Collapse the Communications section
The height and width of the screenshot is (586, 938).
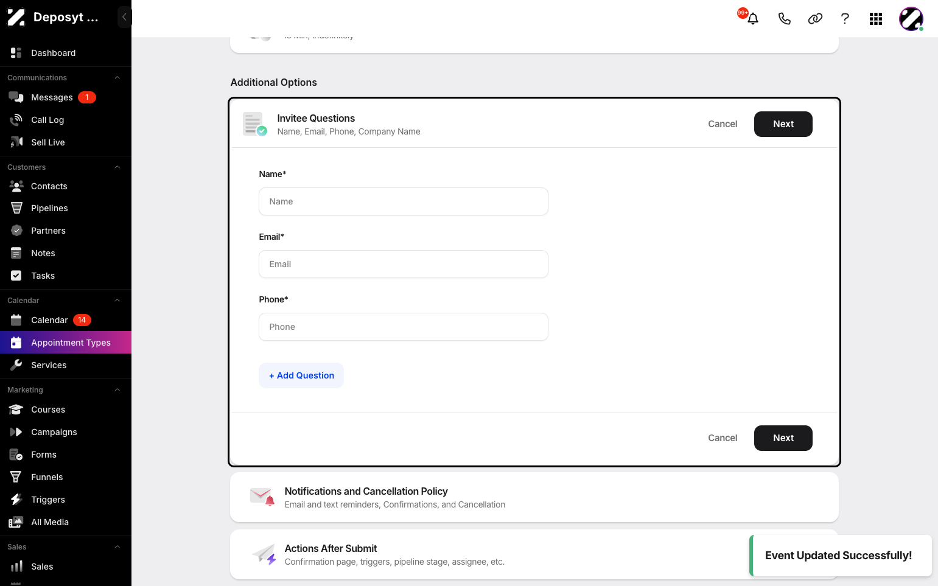click(117, 78)
